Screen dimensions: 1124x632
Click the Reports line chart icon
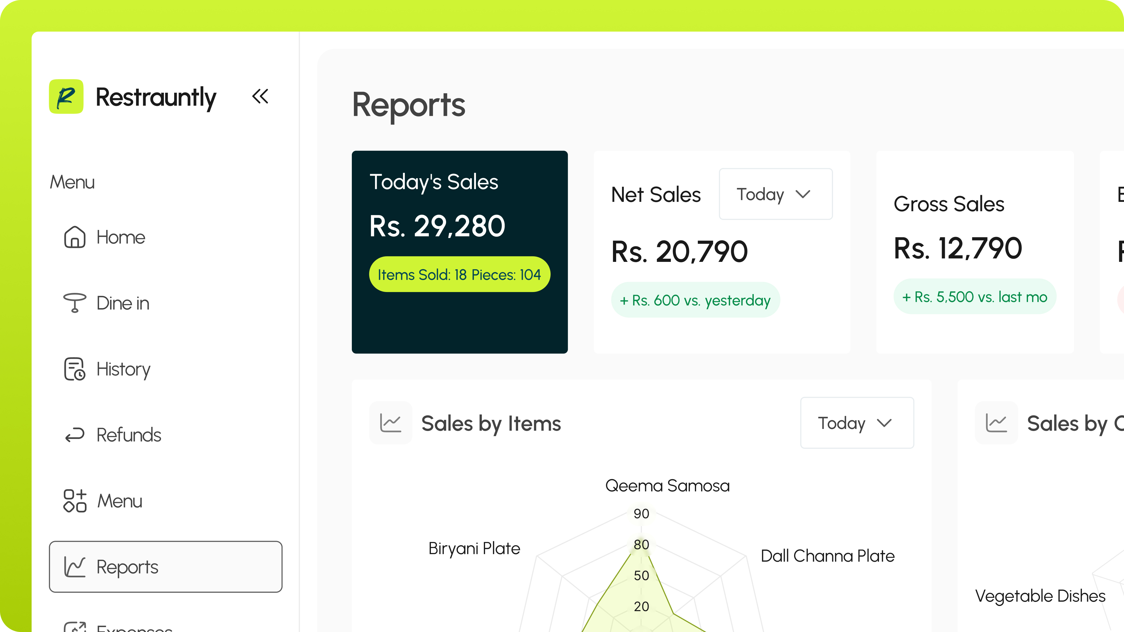tap(75, 566)
